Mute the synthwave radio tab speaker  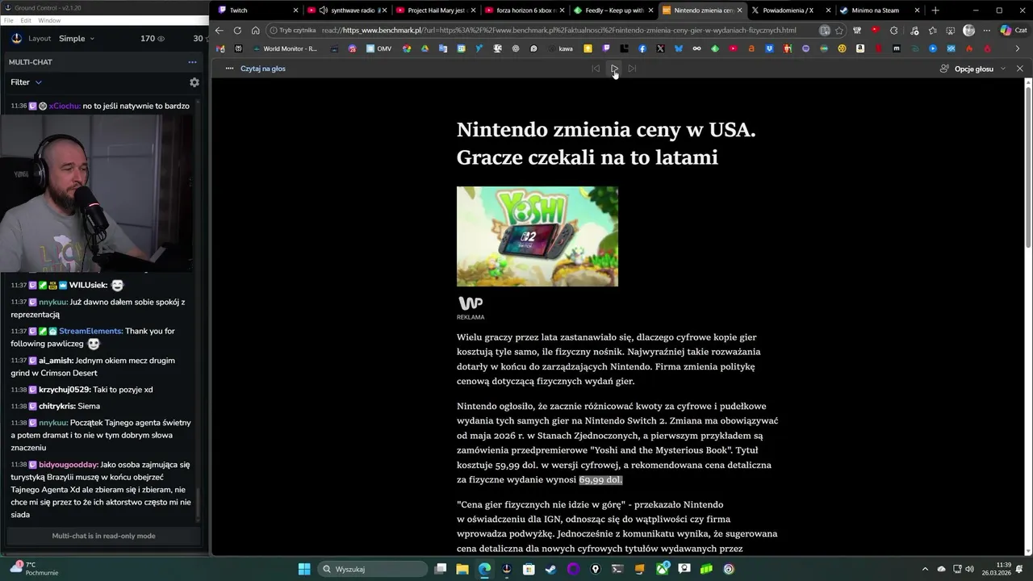[323, 10]
